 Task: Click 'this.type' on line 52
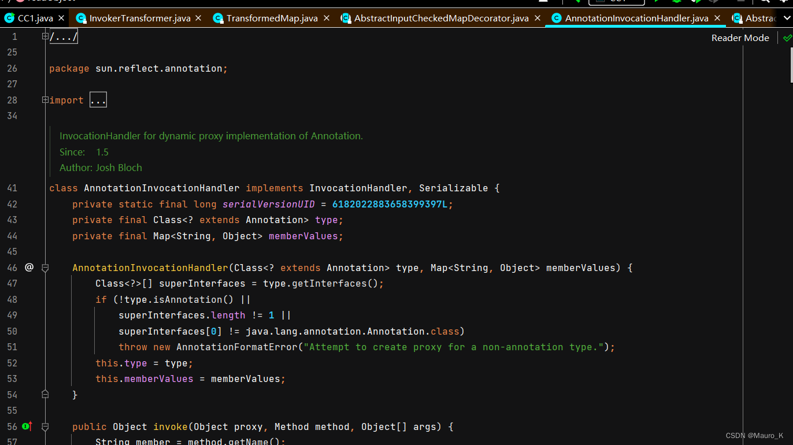[x=121, y=363]
